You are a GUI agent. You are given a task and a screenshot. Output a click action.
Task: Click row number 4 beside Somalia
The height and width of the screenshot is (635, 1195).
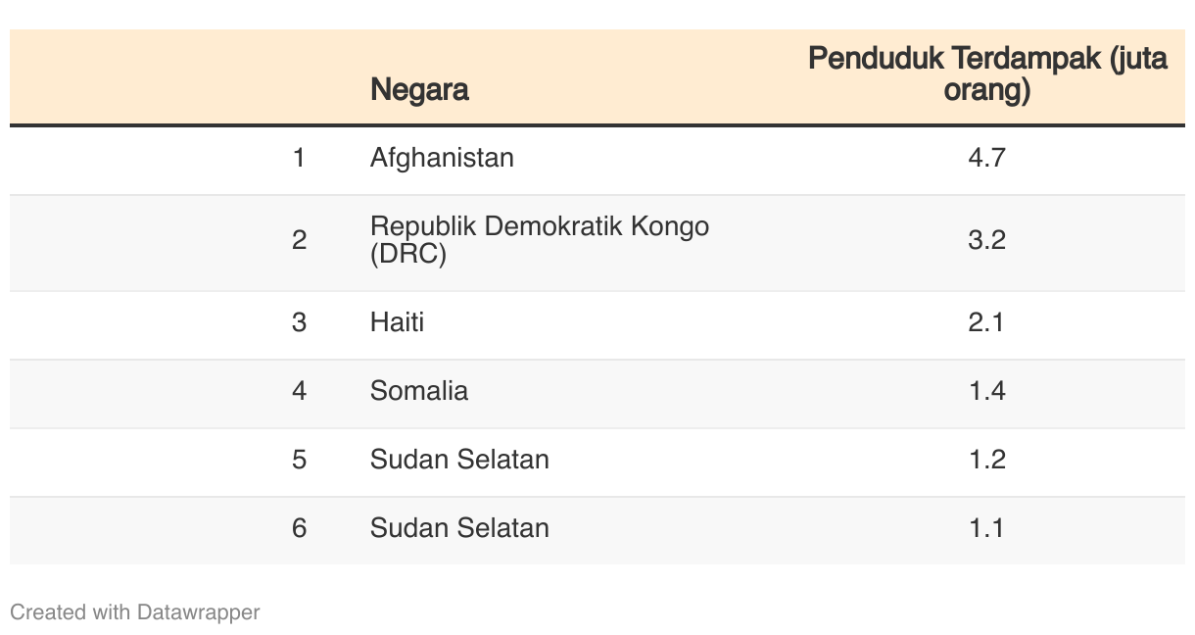pyautogui.click(x=299, y=391)
